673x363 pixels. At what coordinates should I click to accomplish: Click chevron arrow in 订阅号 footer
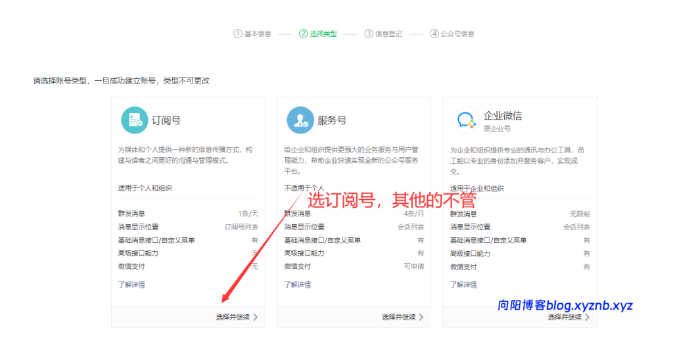256,317
